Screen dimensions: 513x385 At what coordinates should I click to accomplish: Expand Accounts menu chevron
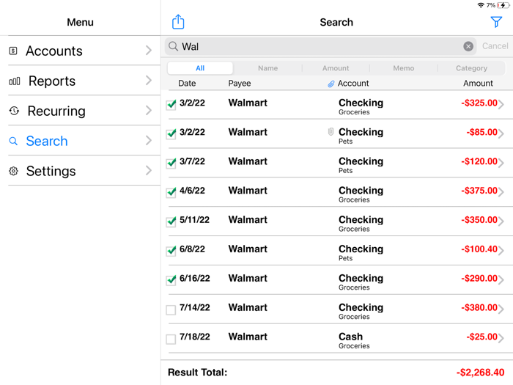coord(149,51)
